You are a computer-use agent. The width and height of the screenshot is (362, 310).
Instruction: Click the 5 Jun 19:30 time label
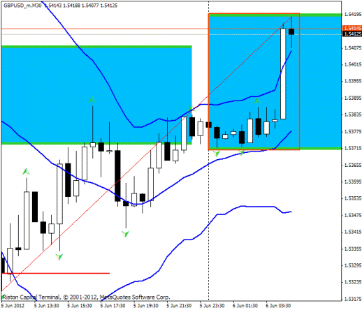(146, 306)
